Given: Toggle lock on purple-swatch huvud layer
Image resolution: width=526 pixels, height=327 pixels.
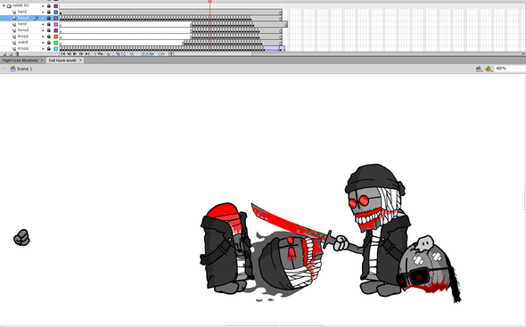Looking at the screenshot, I should point(49,30).
